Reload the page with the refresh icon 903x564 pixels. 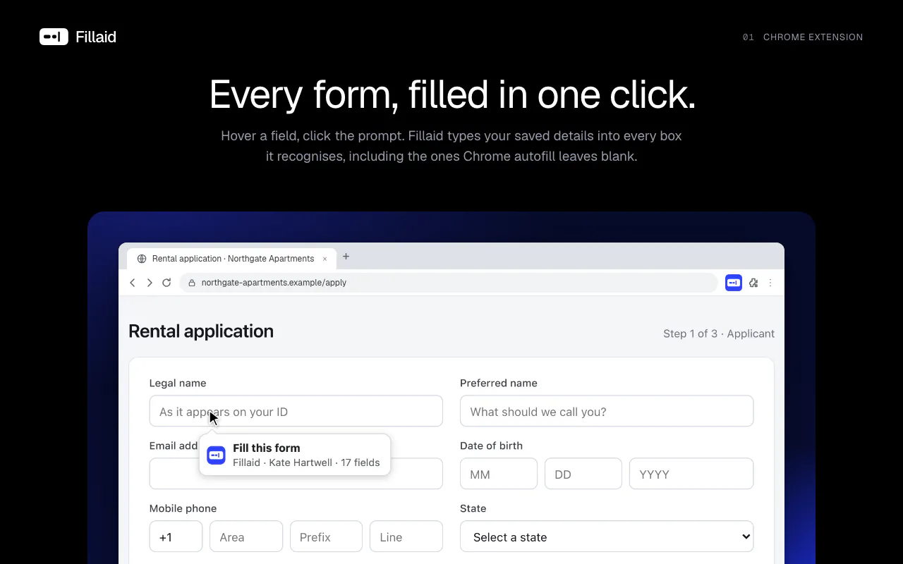(x=166, y=283)
